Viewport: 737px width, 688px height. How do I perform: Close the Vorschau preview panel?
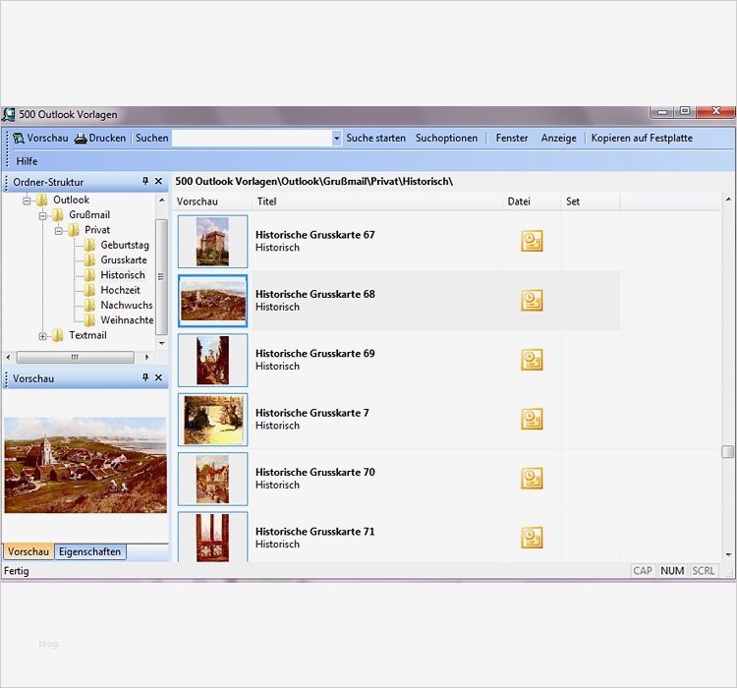(158, 377)
